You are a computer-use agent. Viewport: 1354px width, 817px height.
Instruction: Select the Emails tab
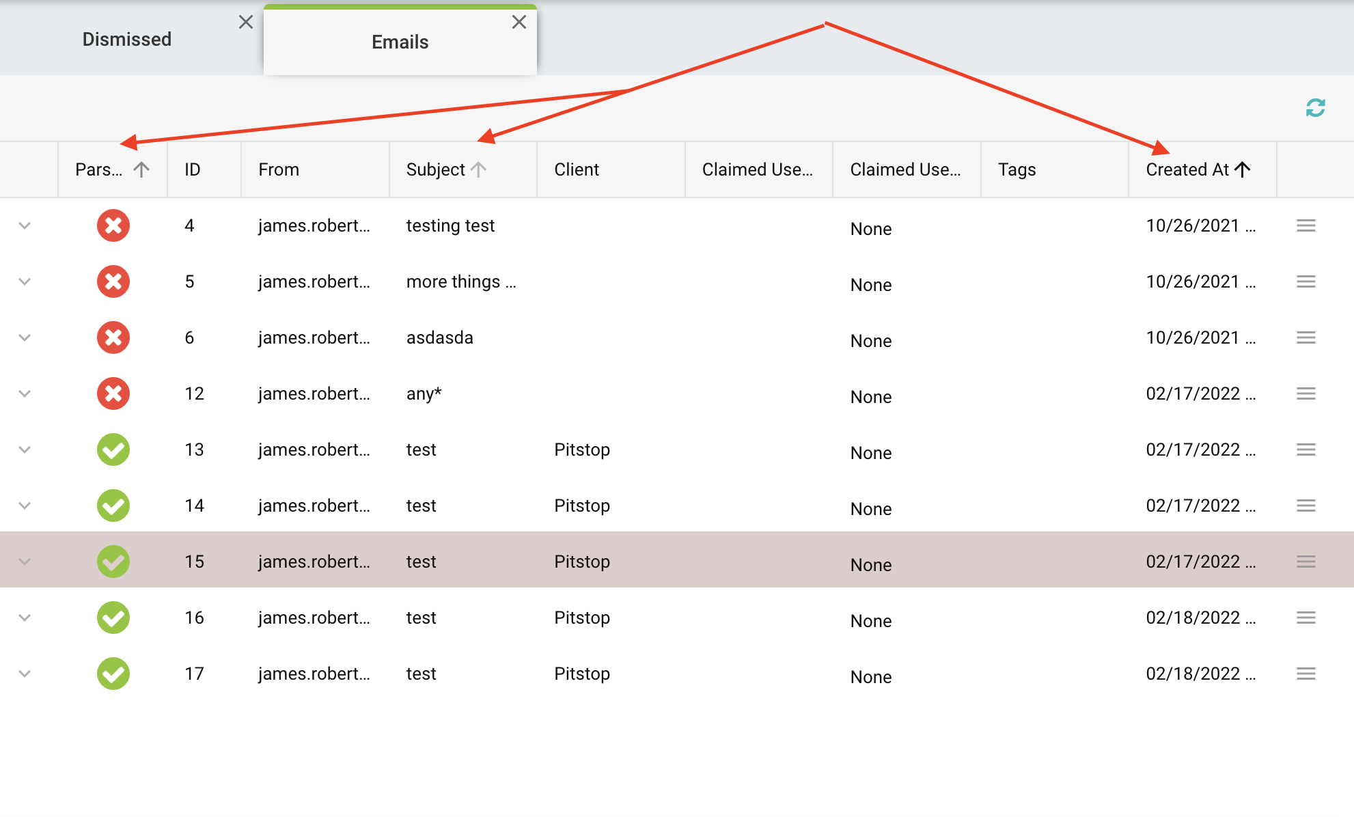click(x=400, y=42)
